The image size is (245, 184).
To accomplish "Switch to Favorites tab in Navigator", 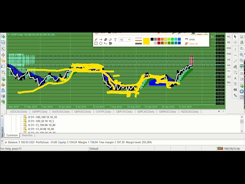I will click(x=27, y=135).
